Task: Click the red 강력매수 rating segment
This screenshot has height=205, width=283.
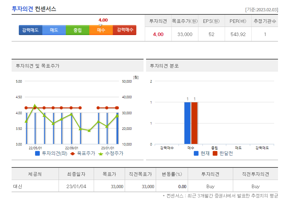Action: coord(124,30)
